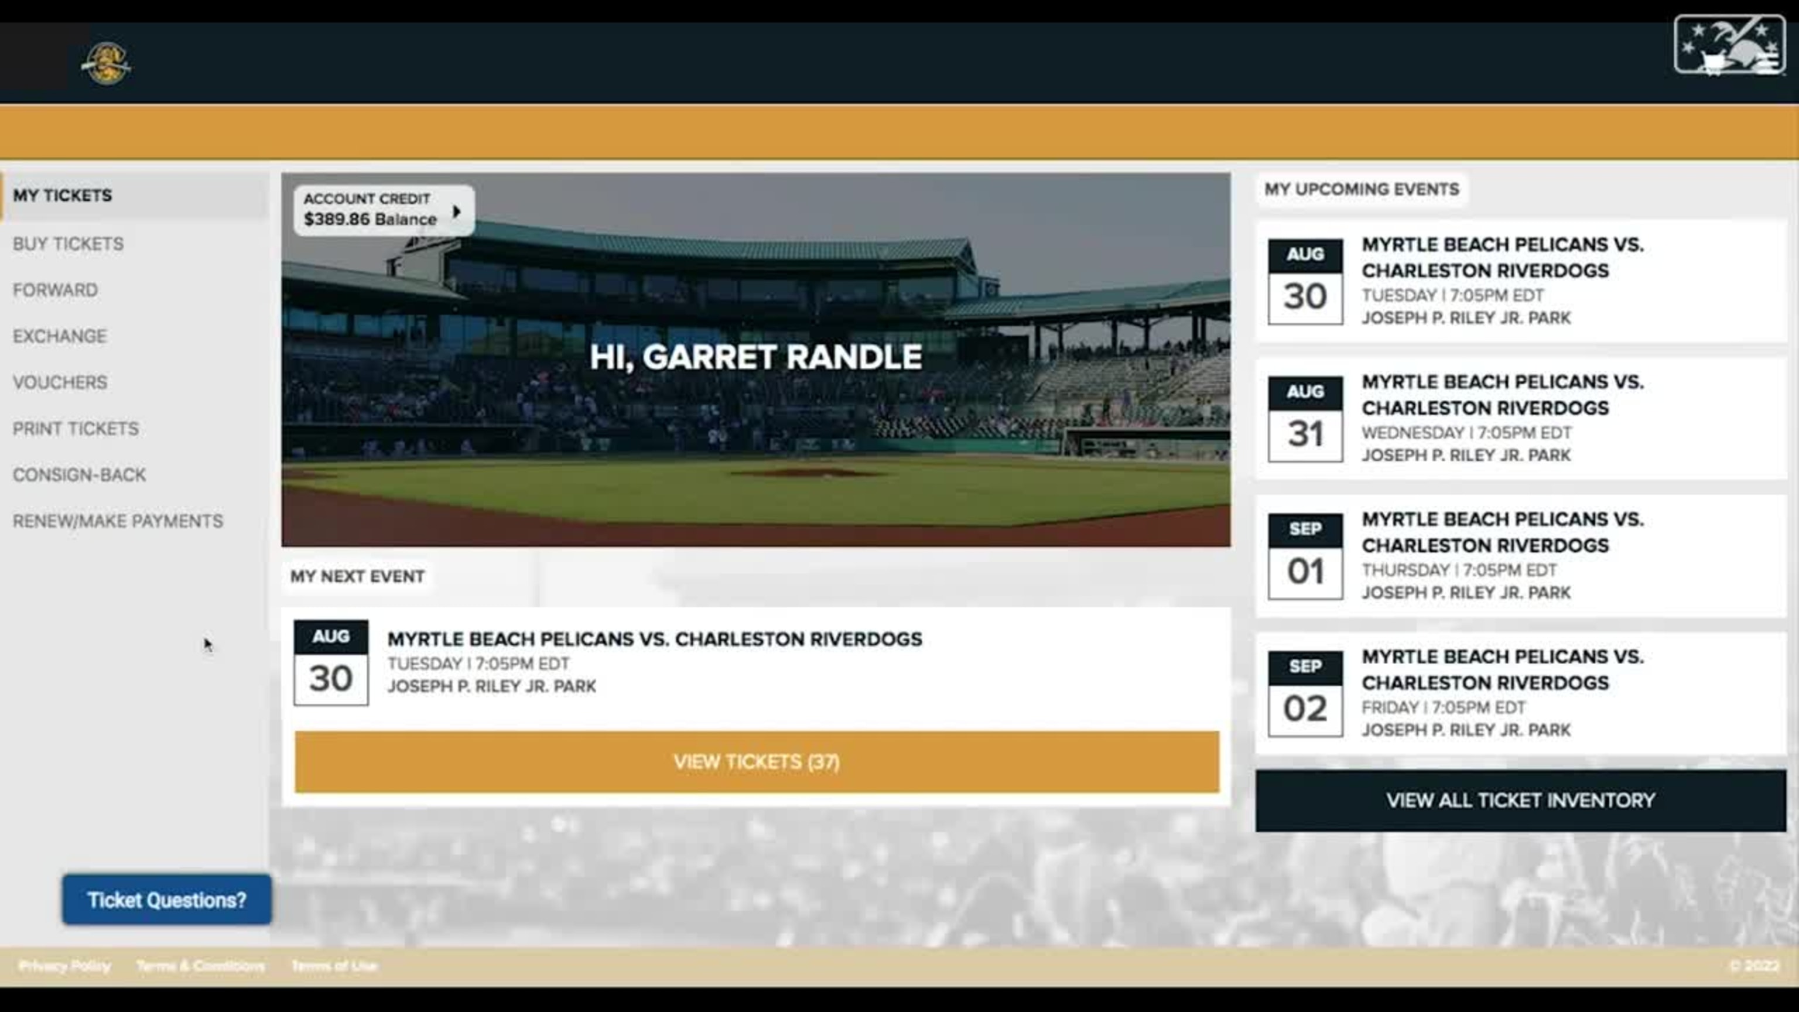Click the My Upcoming Events heading
The image size is (1799, 1012).
(x=1362, y=189)
